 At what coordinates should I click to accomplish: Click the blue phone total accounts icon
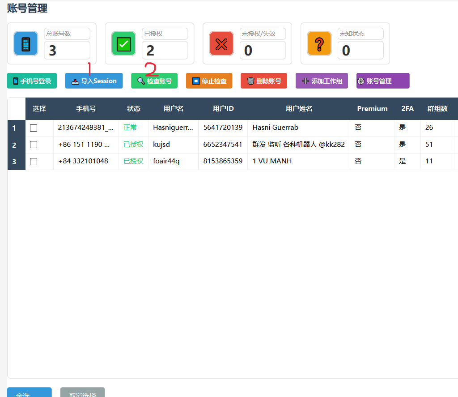click(x=25, y=43)
